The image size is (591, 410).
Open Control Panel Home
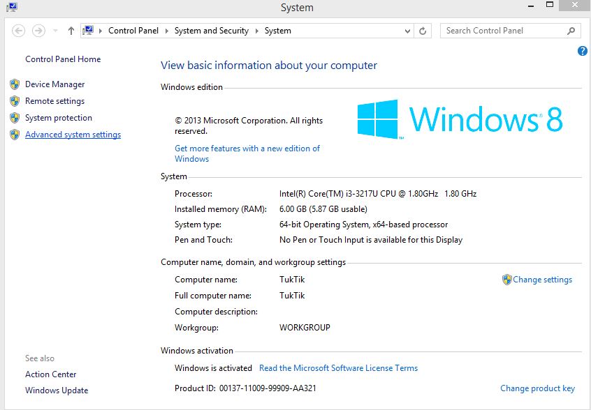(63, 59)
